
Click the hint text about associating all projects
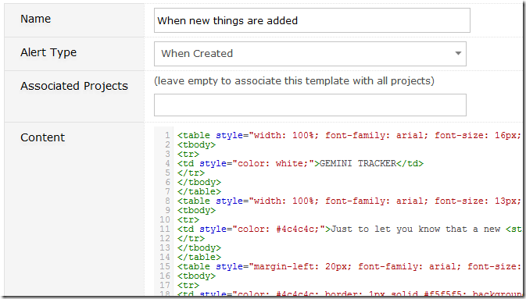[x=294, y=81]
